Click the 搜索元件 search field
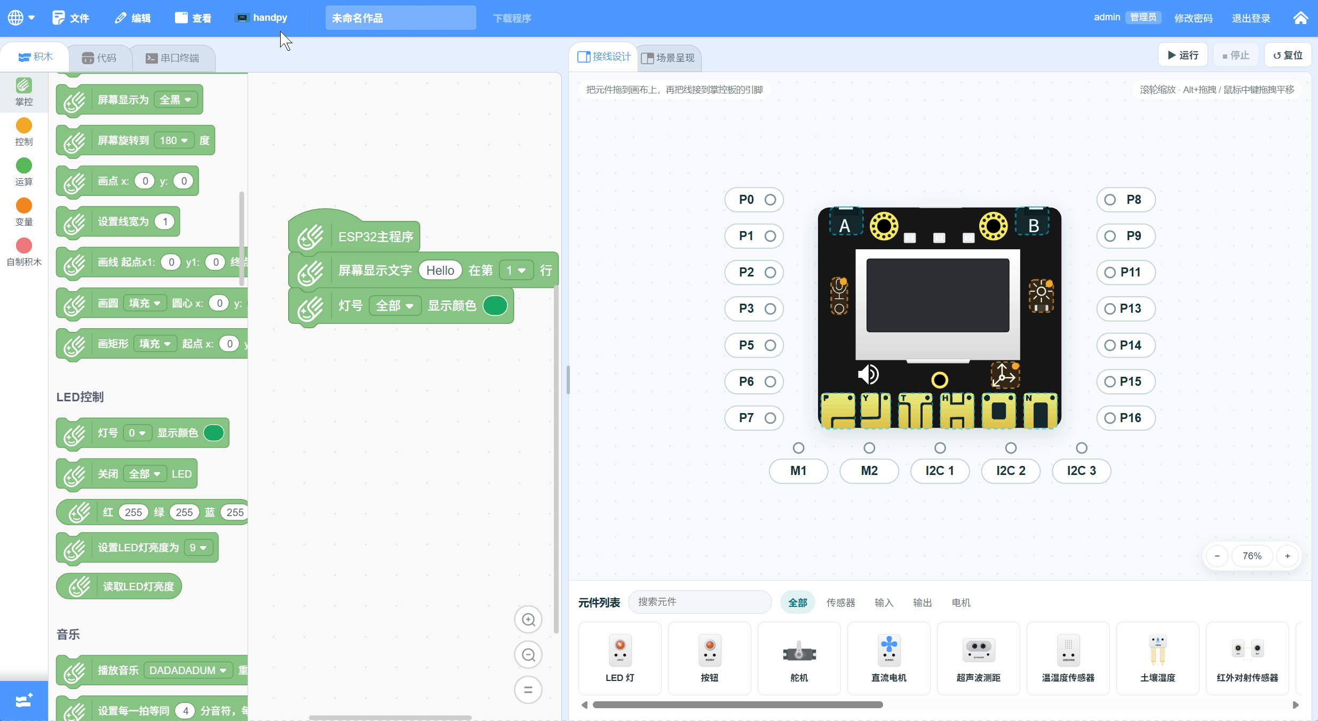The image size is (1318, 721). click(x=700, y=602)
